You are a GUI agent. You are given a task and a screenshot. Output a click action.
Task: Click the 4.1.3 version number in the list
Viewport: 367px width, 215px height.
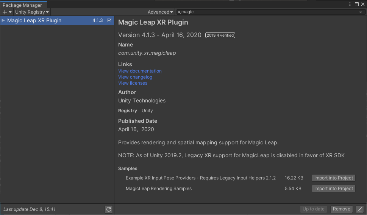(x=98, y=20)
